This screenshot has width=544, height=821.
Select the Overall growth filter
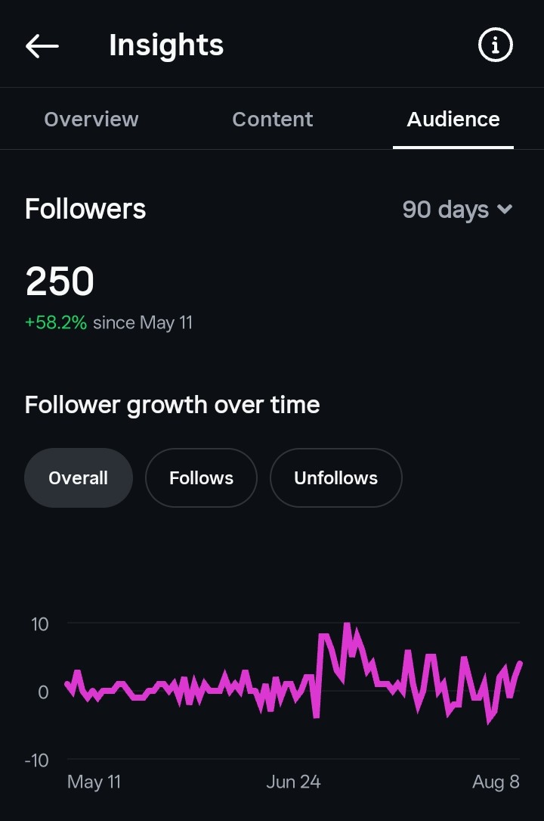coord(79,477)
